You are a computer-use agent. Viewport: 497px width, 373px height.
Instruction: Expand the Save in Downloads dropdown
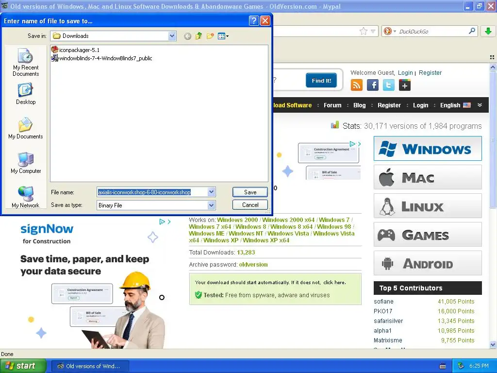point(172,36)
